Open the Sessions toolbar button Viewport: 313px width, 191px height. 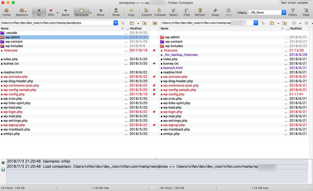(22, 12)
